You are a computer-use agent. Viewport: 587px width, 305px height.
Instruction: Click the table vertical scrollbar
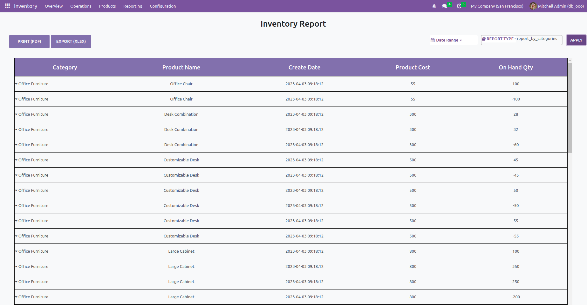570,108
